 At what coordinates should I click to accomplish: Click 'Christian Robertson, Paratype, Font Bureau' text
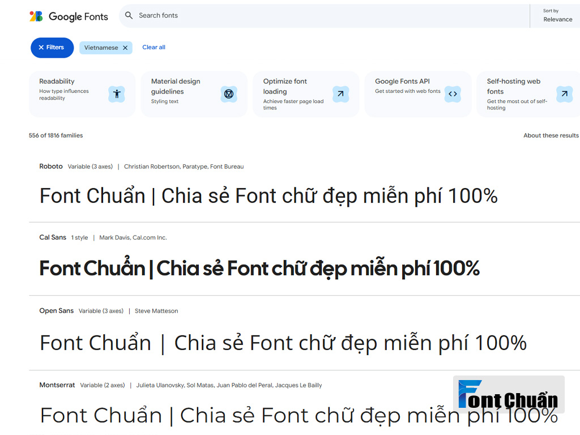(x=184, y=167)
